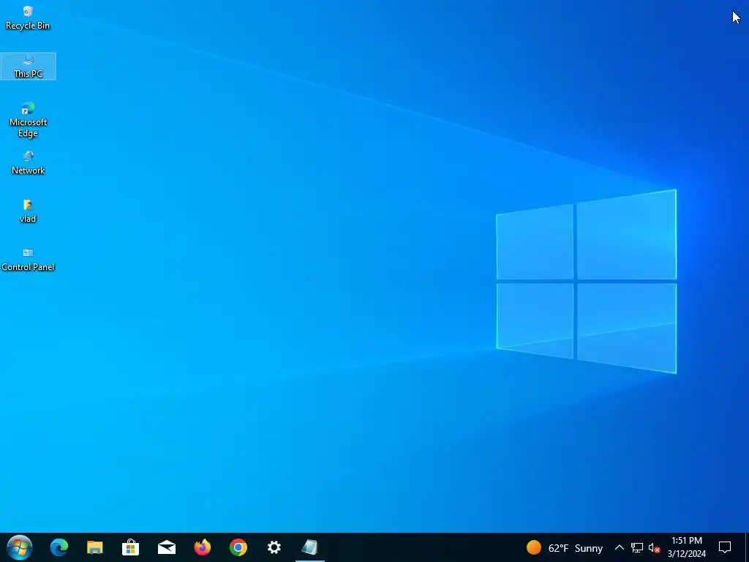Switch to the active notepad-like taskbar app
The image size is (749, 562).
[310, 547]
